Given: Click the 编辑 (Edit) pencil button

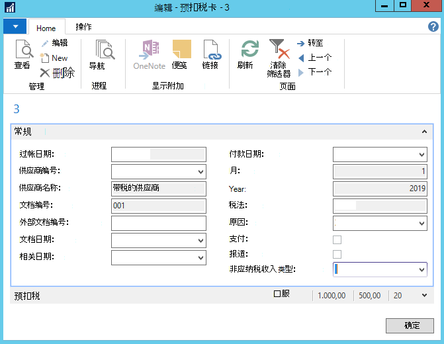Looking at the screenshot, I should pyautogui.click(x=54, y=43).
